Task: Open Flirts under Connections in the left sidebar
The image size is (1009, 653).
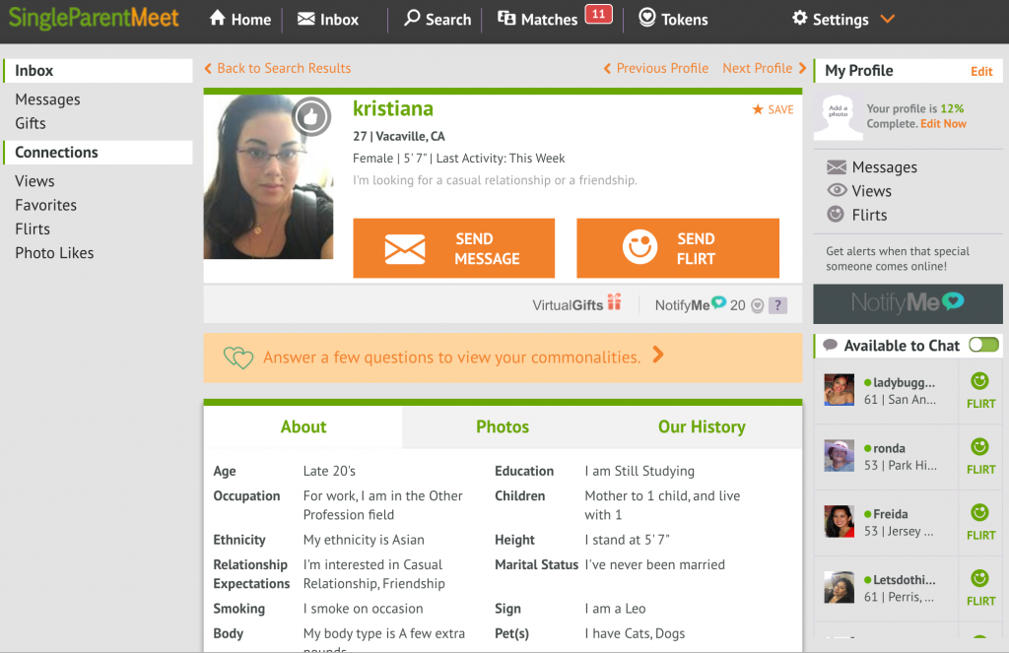Action: pyautogui.click(x=33, y=229)
